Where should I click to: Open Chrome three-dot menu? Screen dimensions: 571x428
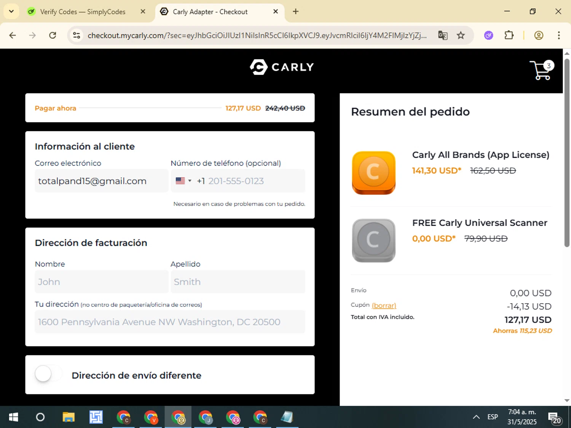pos(559,35)
